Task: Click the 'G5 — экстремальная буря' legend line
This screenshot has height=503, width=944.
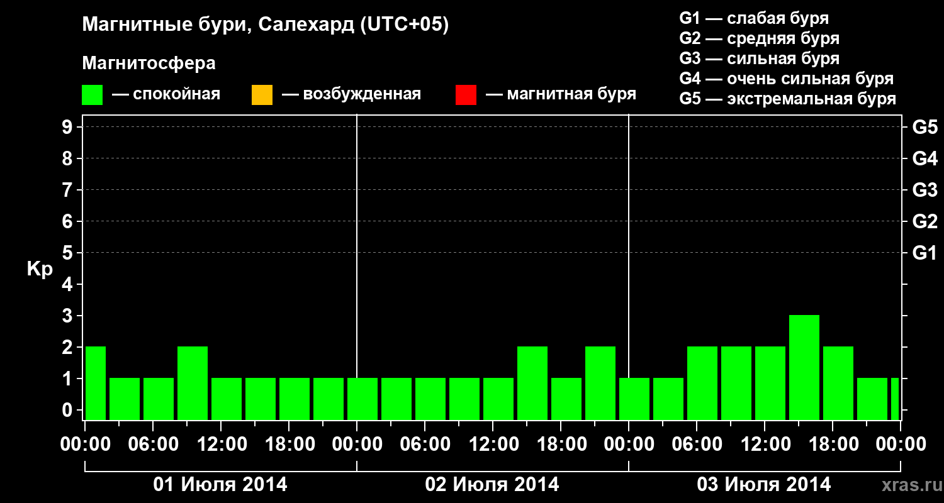Action: (x=788, y=99)
